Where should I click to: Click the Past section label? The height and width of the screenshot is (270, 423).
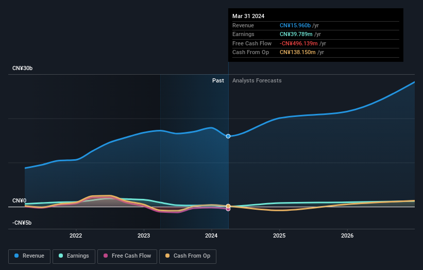218,80
